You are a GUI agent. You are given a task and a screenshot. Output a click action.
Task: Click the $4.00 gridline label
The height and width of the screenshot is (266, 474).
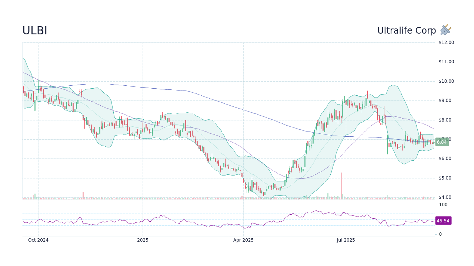click(445, 197)
